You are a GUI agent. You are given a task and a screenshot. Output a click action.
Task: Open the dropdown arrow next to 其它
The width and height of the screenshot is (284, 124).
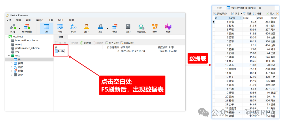(x=107, y=29)
